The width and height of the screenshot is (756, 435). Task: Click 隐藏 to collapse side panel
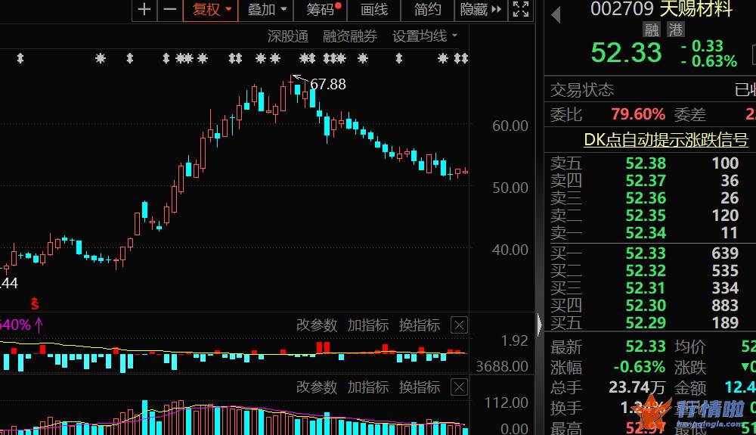click(481, 10)
